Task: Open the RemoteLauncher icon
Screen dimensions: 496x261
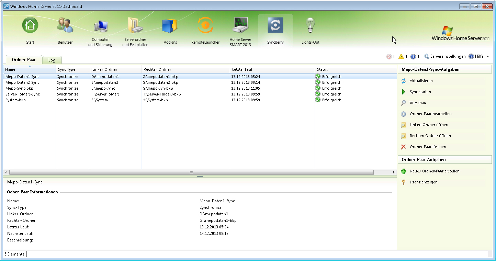Action: click(205, 25)
